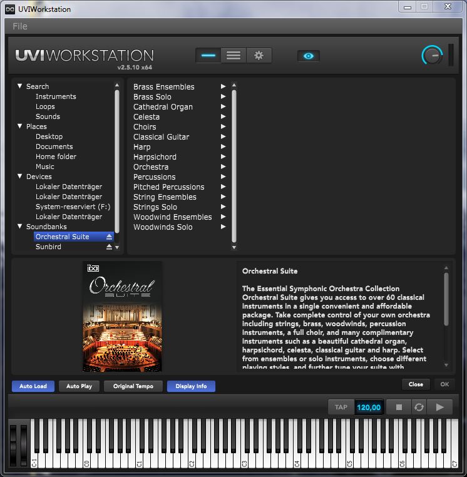This screenshot has width=467, height=477.
Task: Click the UVI app icon in titlebar
Action: tap(10, 9)
